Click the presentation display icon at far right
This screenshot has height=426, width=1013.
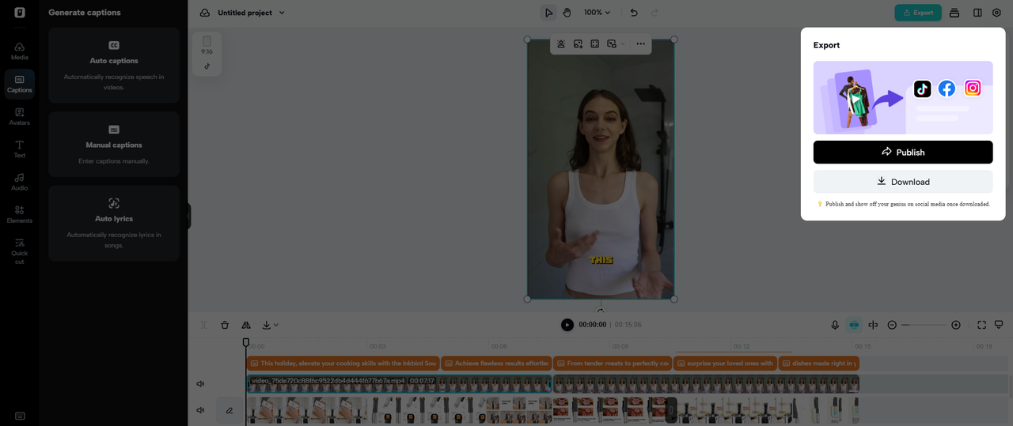pos(999,325)
